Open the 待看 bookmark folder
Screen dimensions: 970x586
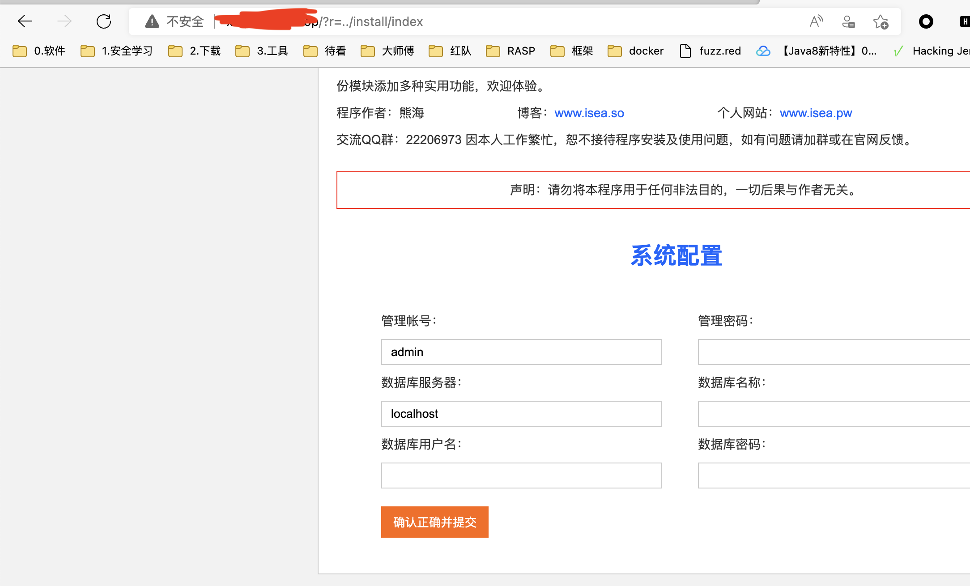(325, 51)
